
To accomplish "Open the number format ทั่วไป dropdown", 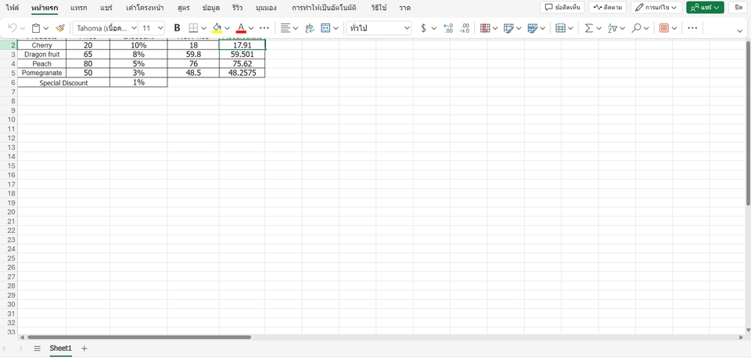I will tap(379, 28).
